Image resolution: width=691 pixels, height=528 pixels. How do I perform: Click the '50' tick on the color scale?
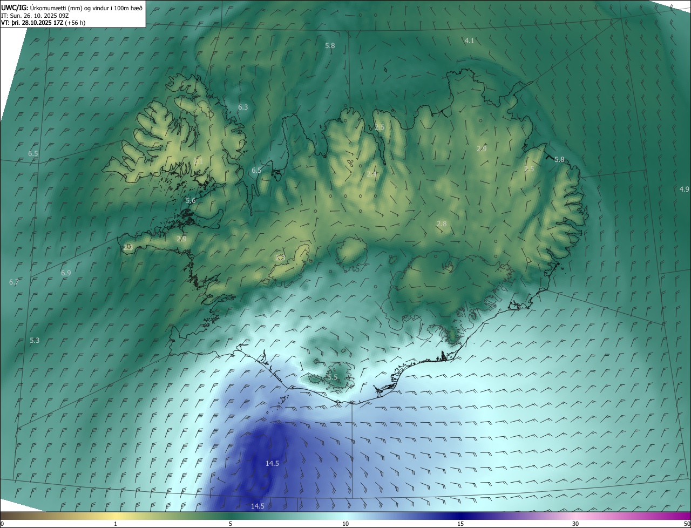point(687,524)
